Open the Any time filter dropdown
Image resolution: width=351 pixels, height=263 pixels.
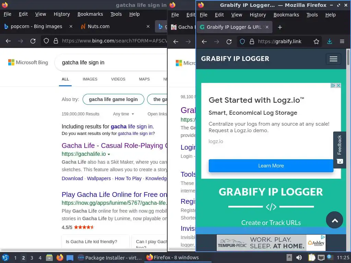pyautogui.click(x=123, y=114)
